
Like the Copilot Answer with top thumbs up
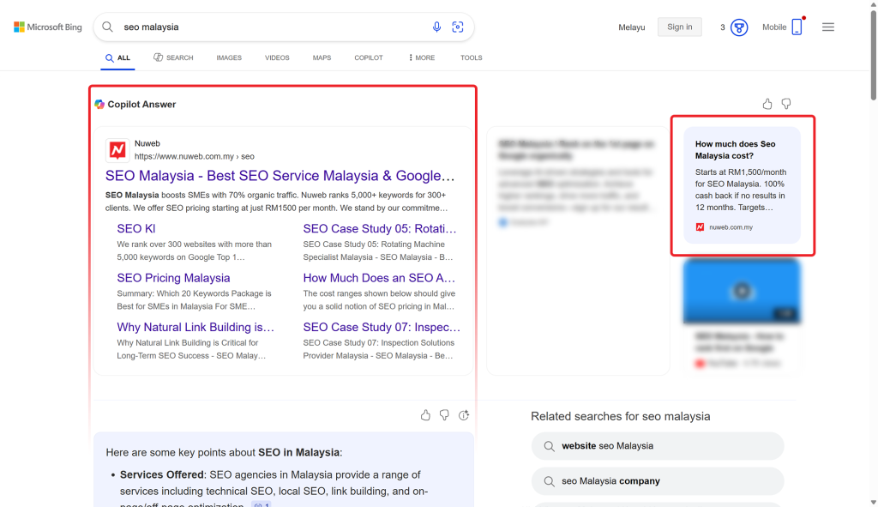click(767, 104)
